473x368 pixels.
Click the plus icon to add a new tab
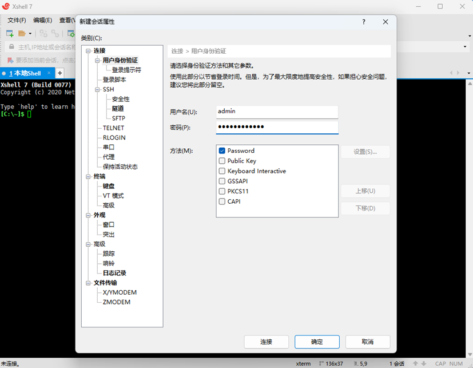(59, 73)
